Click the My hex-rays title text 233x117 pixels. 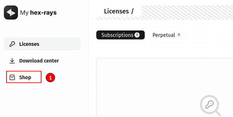(x=38, y=13)
